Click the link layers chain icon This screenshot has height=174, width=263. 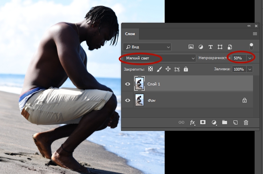coord(181,123)
